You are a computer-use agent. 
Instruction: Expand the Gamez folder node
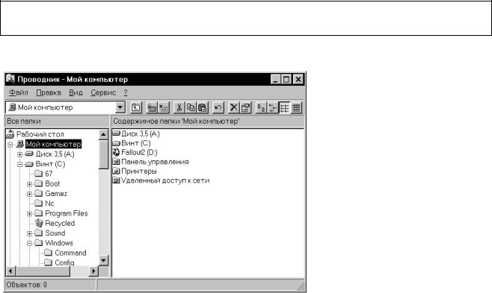click(x=29, y=194)
